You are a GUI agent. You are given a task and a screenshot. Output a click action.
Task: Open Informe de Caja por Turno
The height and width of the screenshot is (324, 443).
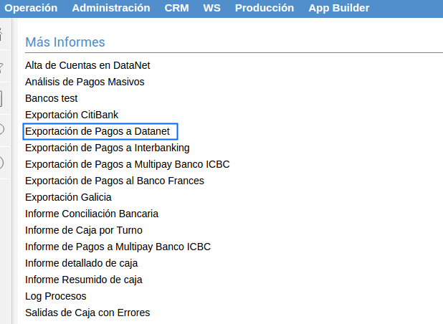click(x=84, y=230)
